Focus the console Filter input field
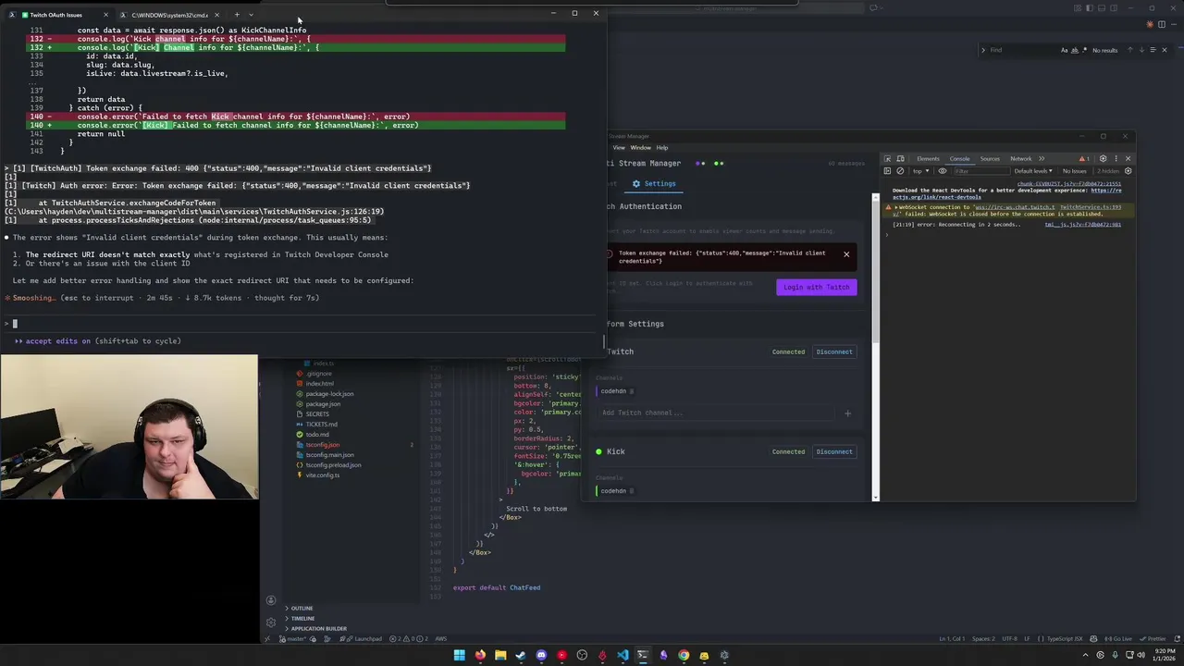1184x666 pixels. click(982, 171)
